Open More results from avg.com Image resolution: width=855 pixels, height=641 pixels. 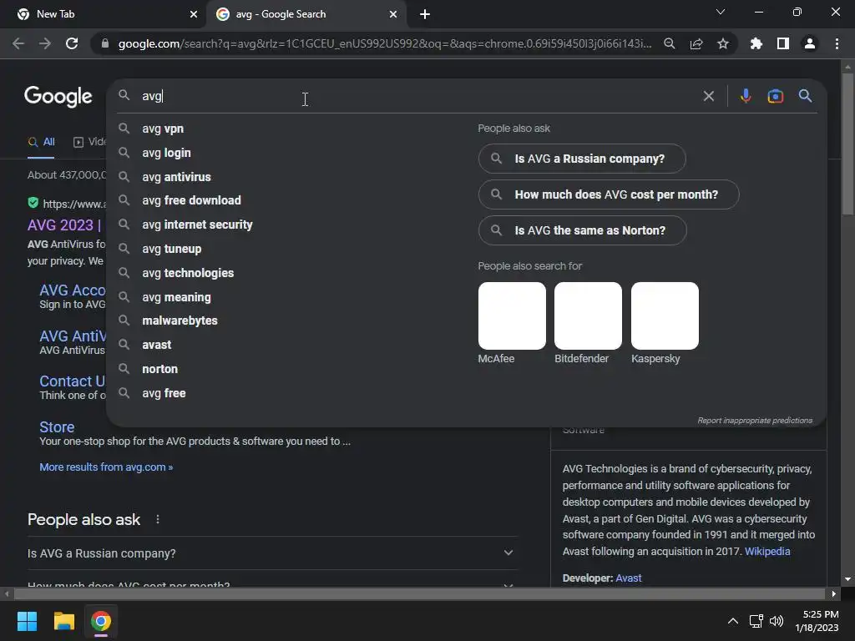click(x=106, y=467)
